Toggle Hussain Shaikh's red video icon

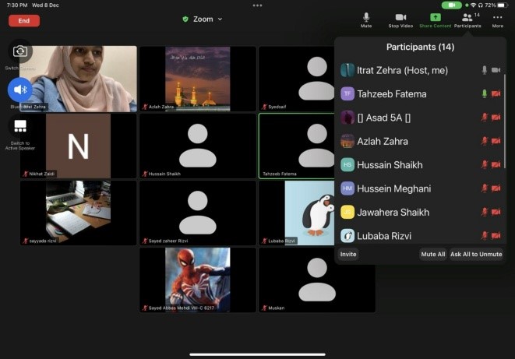tap(496, 165)
